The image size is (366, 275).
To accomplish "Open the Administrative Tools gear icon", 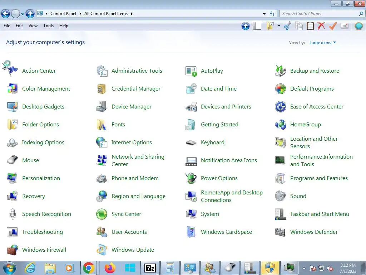I will click(102, 71).
